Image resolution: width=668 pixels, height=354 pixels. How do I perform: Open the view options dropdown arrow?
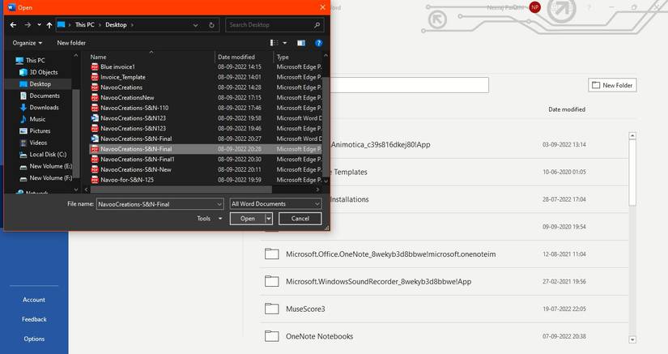[x=284, y=43]
